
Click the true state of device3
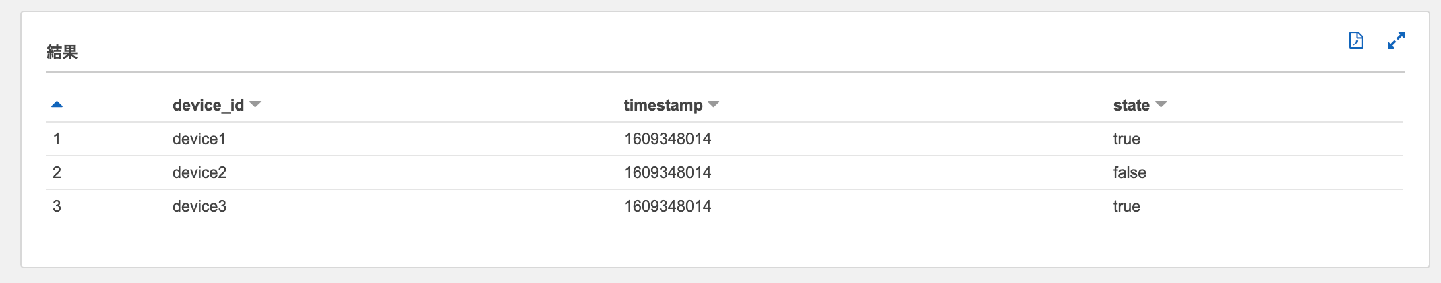1126,206
